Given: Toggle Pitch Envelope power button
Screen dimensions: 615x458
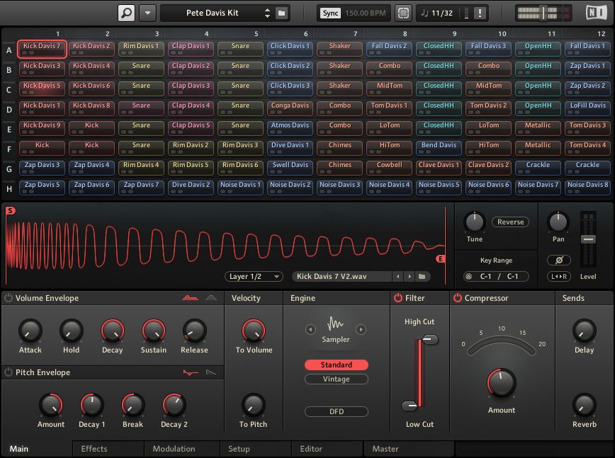Looking at the screenshot, I should [x=9, y=372].
